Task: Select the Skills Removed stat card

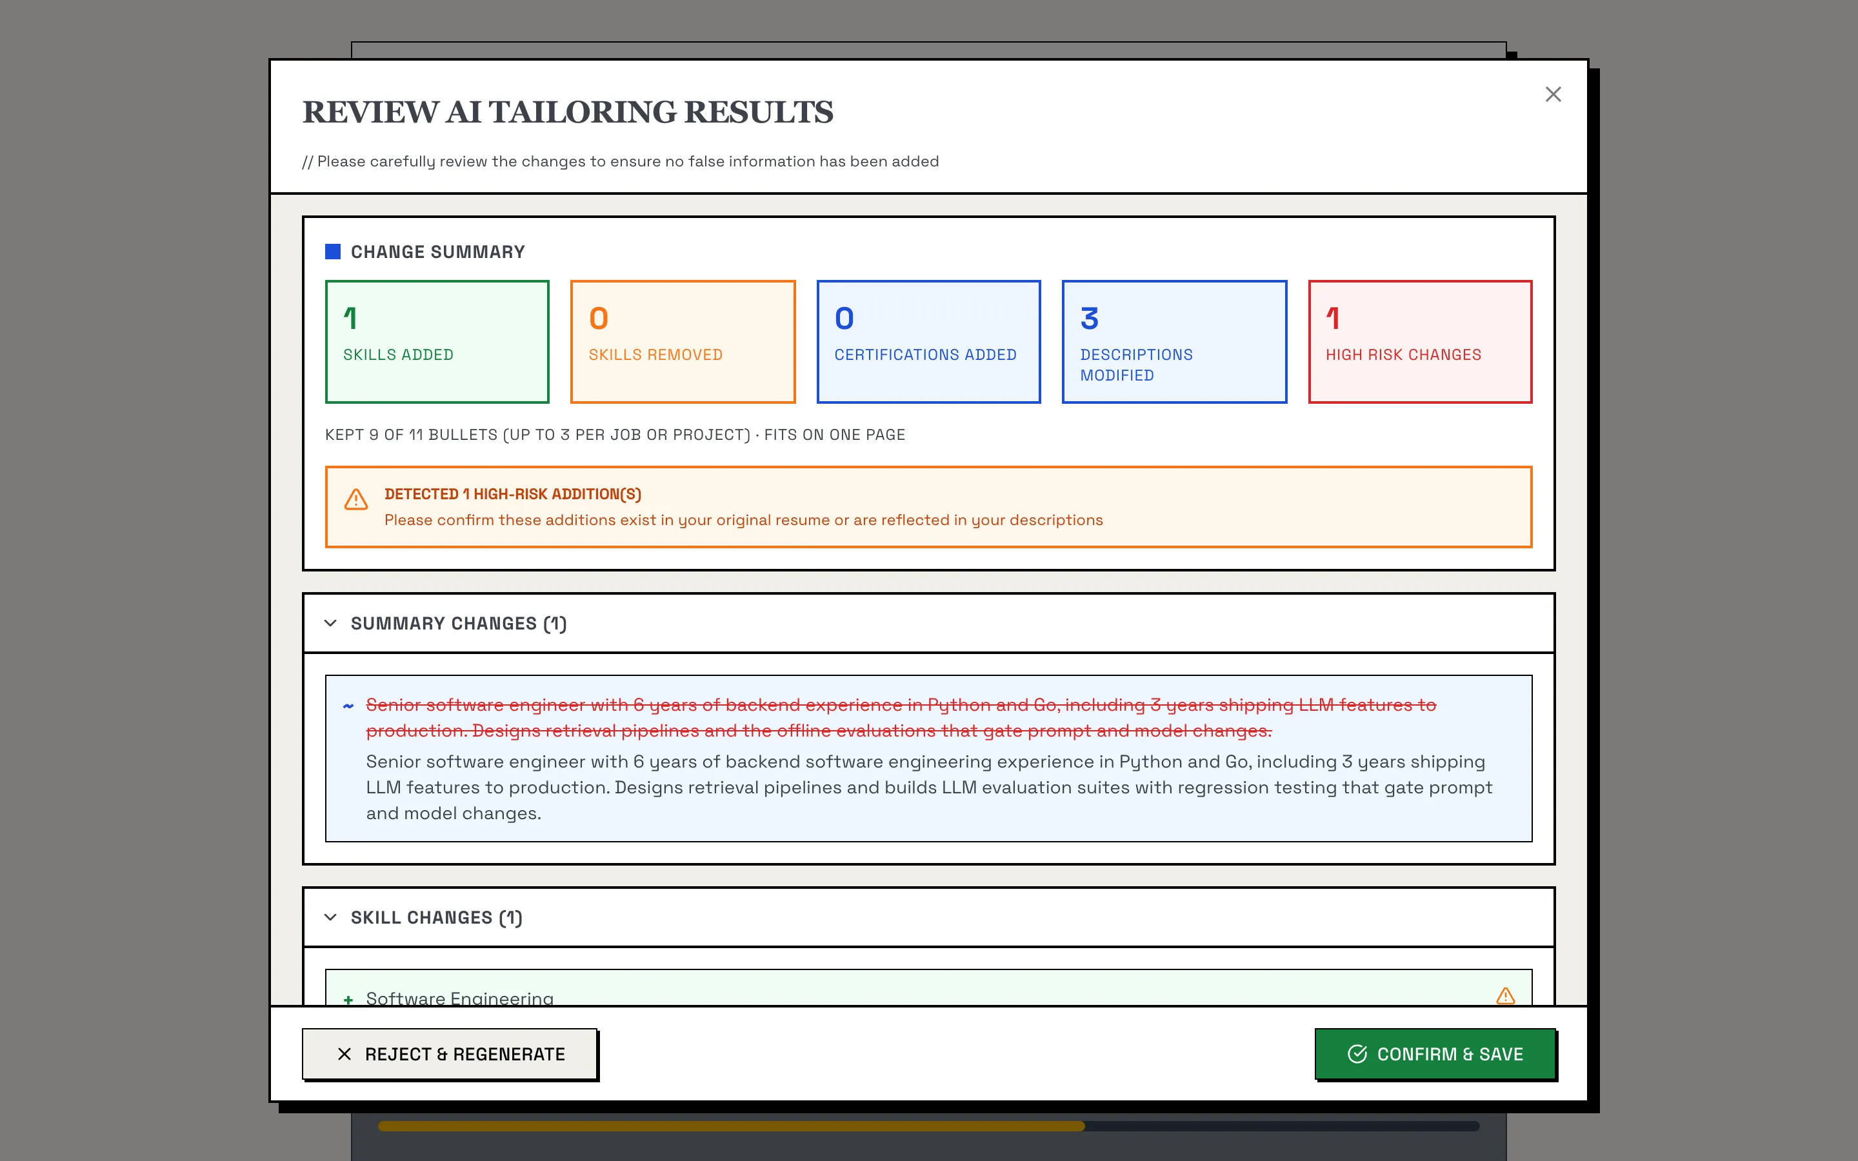Action: tap(683, 342)
